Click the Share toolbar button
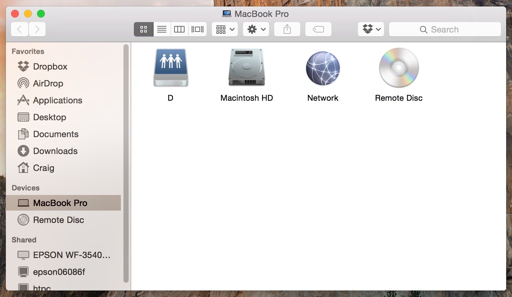The image size is (512, 297). point(287,29)
